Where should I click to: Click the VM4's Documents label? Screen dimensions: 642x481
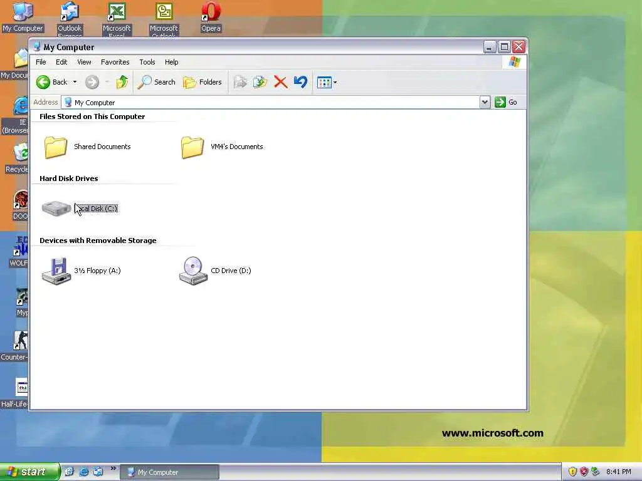(x=236, y=147)
